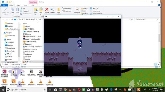Open the notification center icon
Viewport: 165px width, 92px height.
pyautogui.click(x=161, y=90)
